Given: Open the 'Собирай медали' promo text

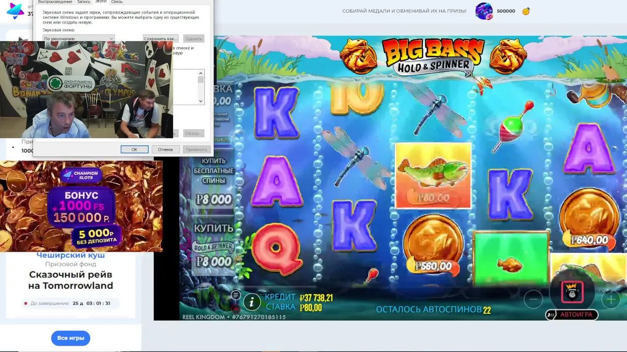Looking at the screenshot, I should [404, 11].
